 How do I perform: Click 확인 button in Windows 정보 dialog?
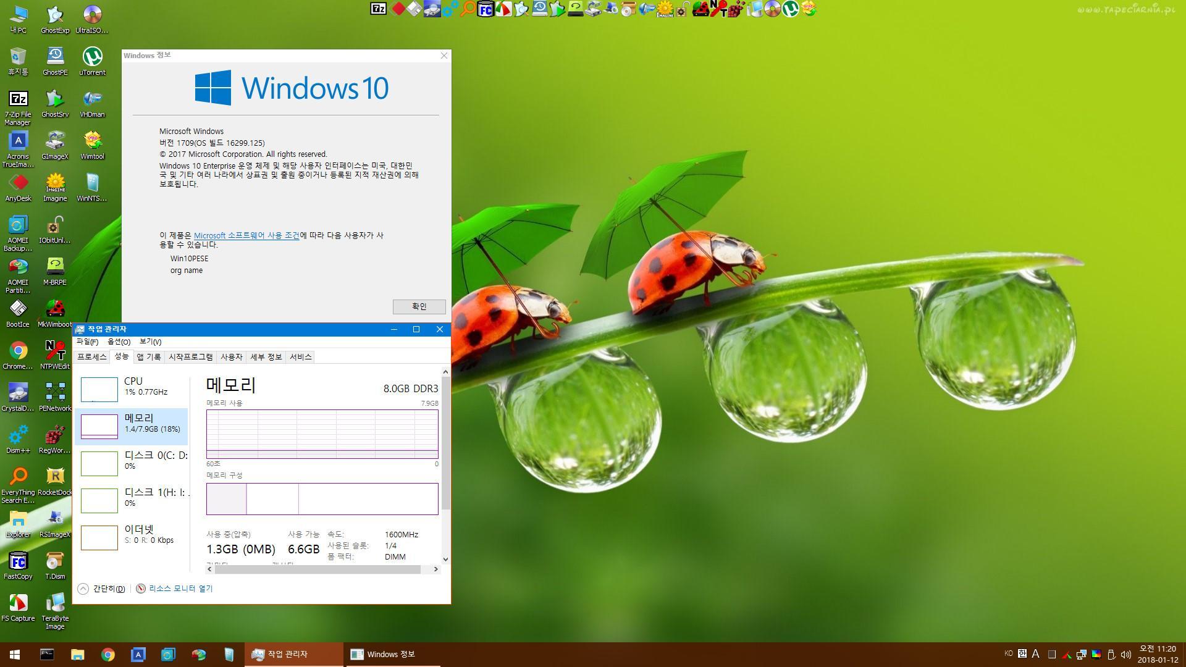[419, 306]
